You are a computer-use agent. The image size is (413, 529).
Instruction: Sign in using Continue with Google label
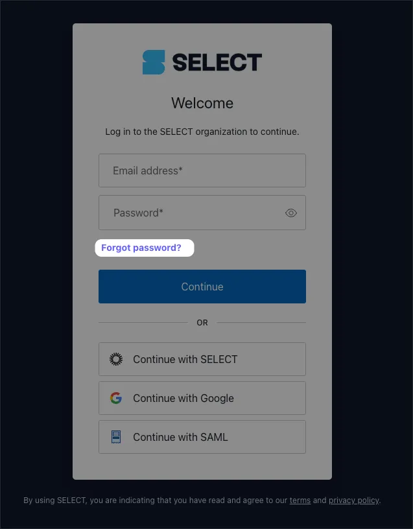point(183,398)
